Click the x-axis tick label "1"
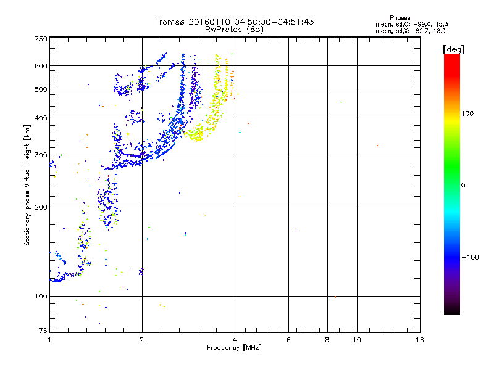 pyautogui.click(x=49, y=340)
